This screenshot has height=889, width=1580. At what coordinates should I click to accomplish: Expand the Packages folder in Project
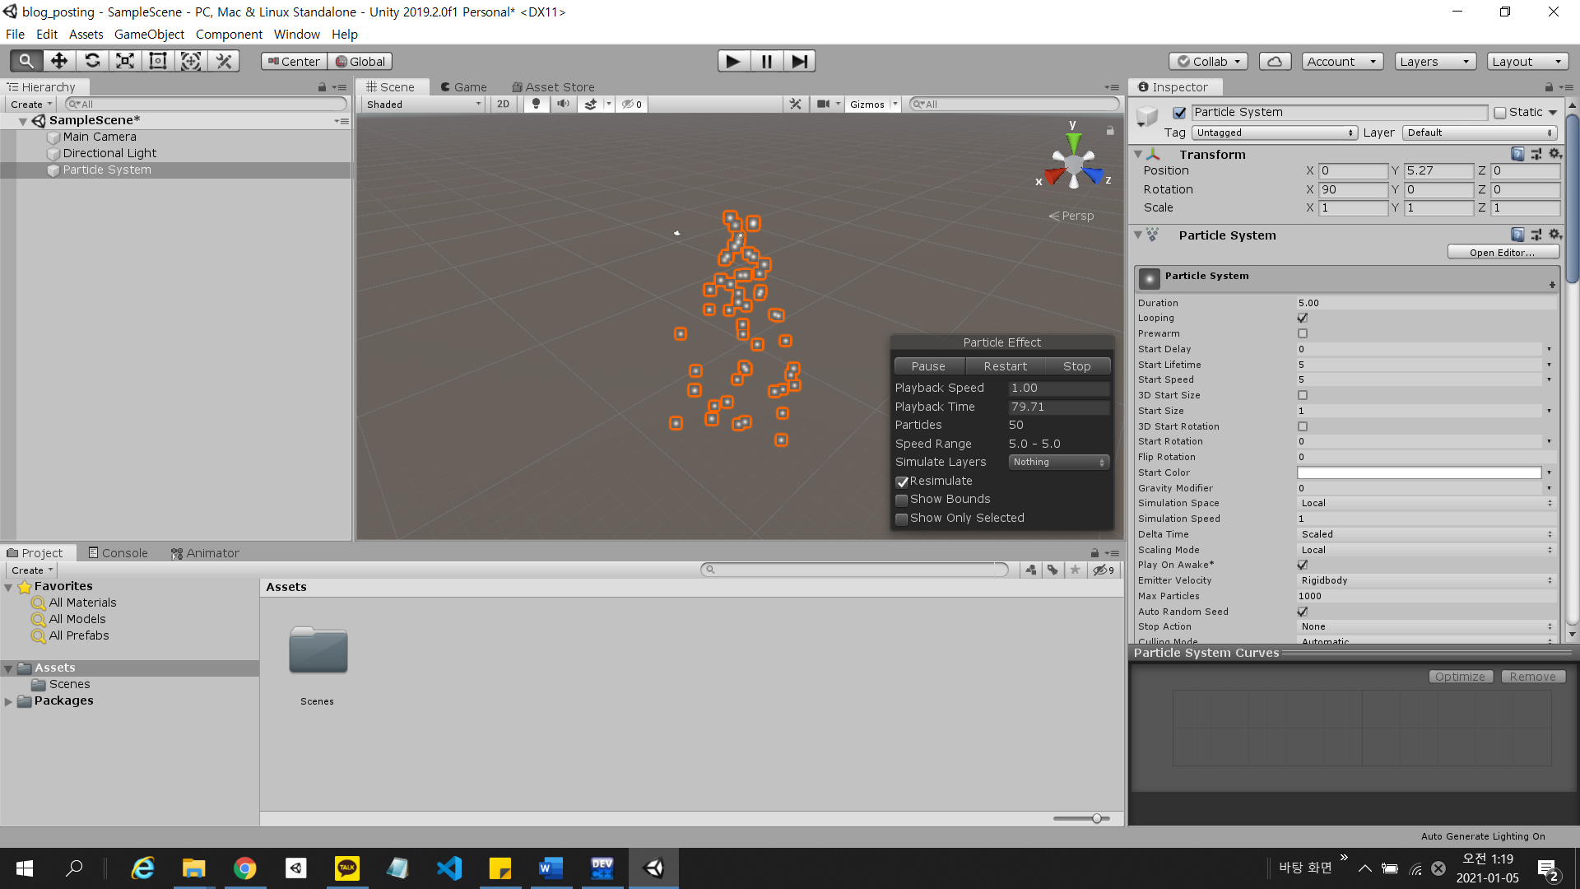click(x=8, y=701)
